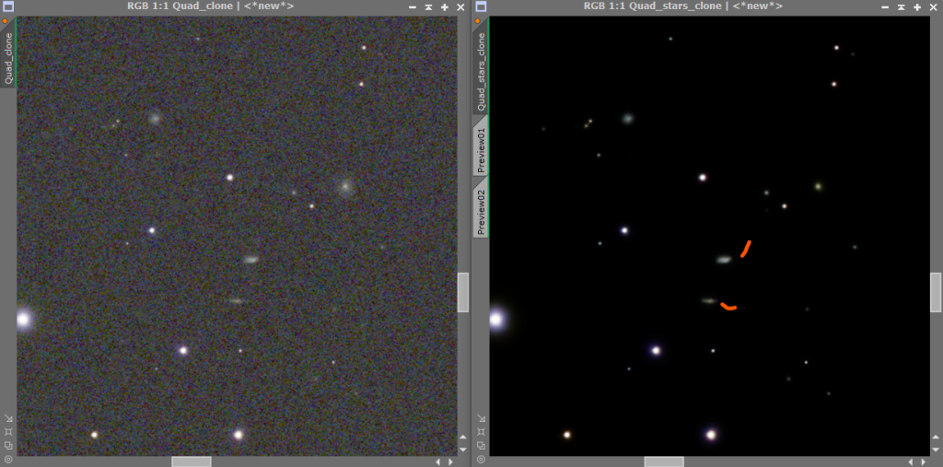Click the Quad_stars_clone window title text
Screen dimensions: 943x467
[683, 6]
